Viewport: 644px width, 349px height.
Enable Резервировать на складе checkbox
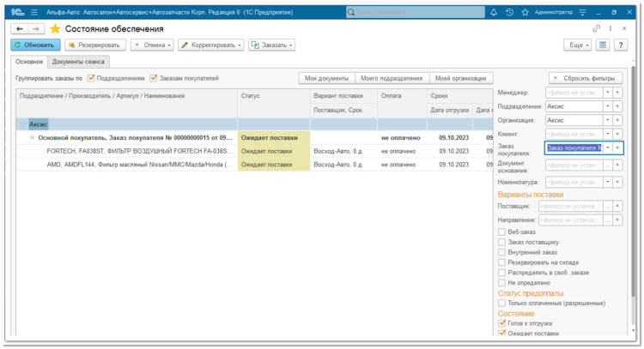(501, 262)
